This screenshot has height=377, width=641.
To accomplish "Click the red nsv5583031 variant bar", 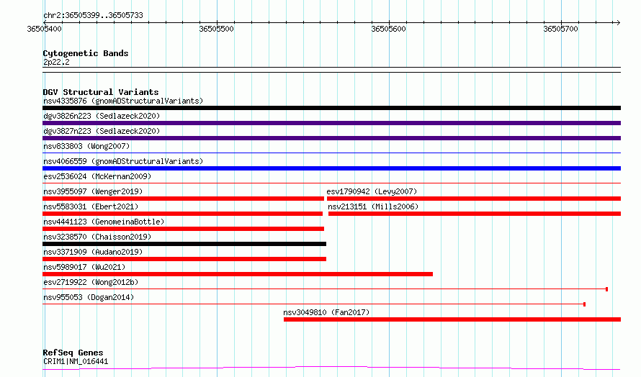I will tap(182, 214).
